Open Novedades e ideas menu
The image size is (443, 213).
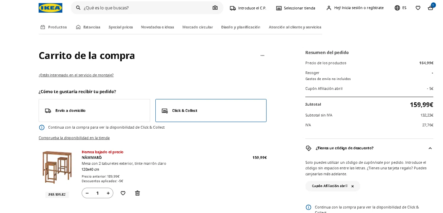[x=157, y=27]
